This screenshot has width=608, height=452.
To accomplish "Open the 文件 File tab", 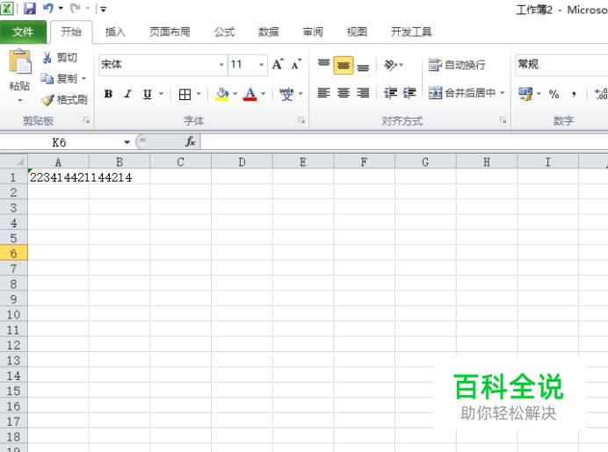I will pyautogui.click(x=23, y=32).
